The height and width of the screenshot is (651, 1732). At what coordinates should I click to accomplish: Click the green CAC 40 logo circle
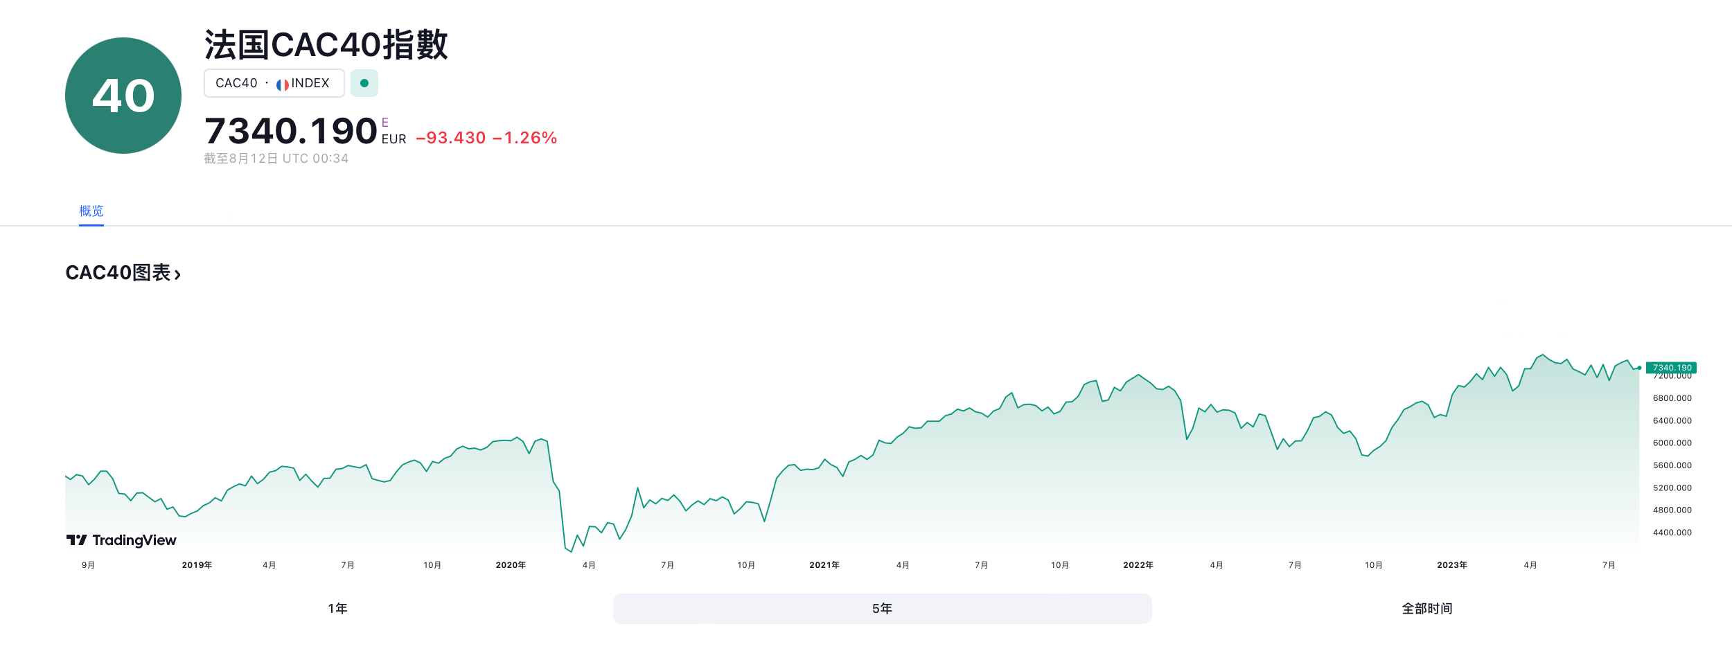pos(123,96)
